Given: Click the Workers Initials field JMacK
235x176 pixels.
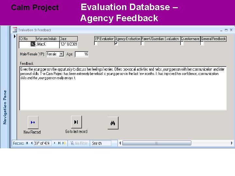Looking at the screenshot, I should tap(48, 44).
